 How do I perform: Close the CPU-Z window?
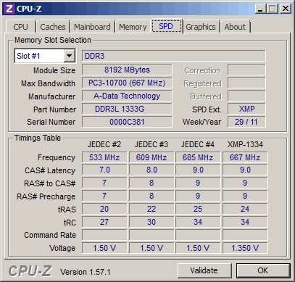click(285, 9)
